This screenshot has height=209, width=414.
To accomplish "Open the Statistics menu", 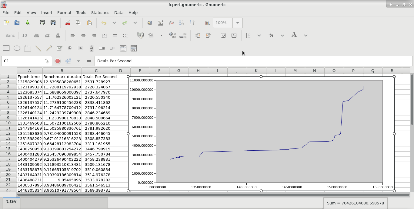I will (100, 12).
